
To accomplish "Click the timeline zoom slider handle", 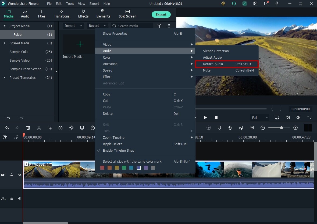I will [x=282, y=128].
